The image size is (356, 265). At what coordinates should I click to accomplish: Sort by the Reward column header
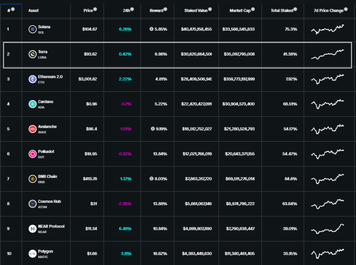[x=156, y=11]
